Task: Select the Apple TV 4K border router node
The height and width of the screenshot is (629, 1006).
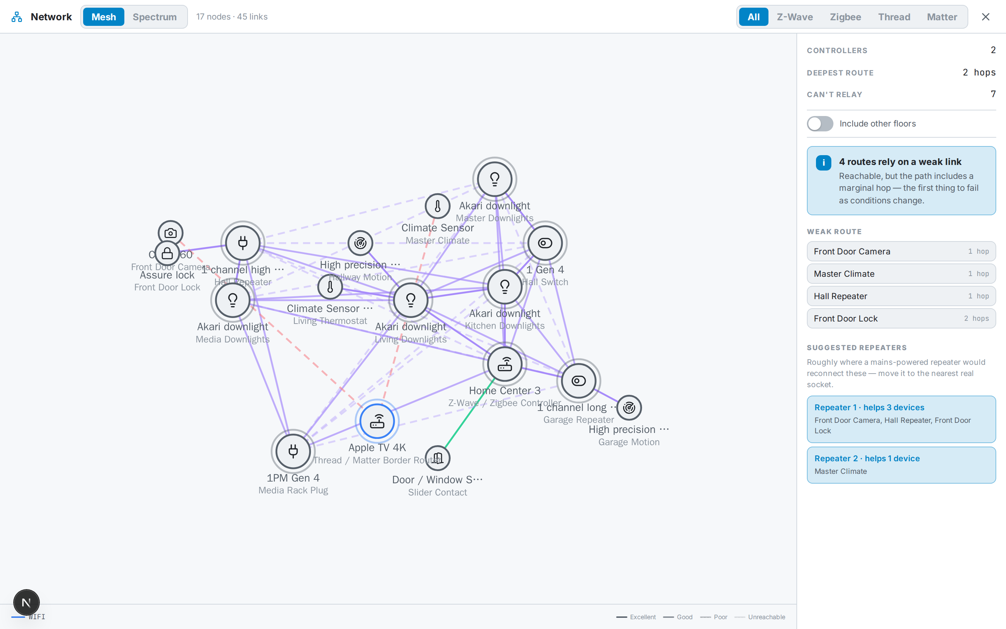Action: pos(377,421)
